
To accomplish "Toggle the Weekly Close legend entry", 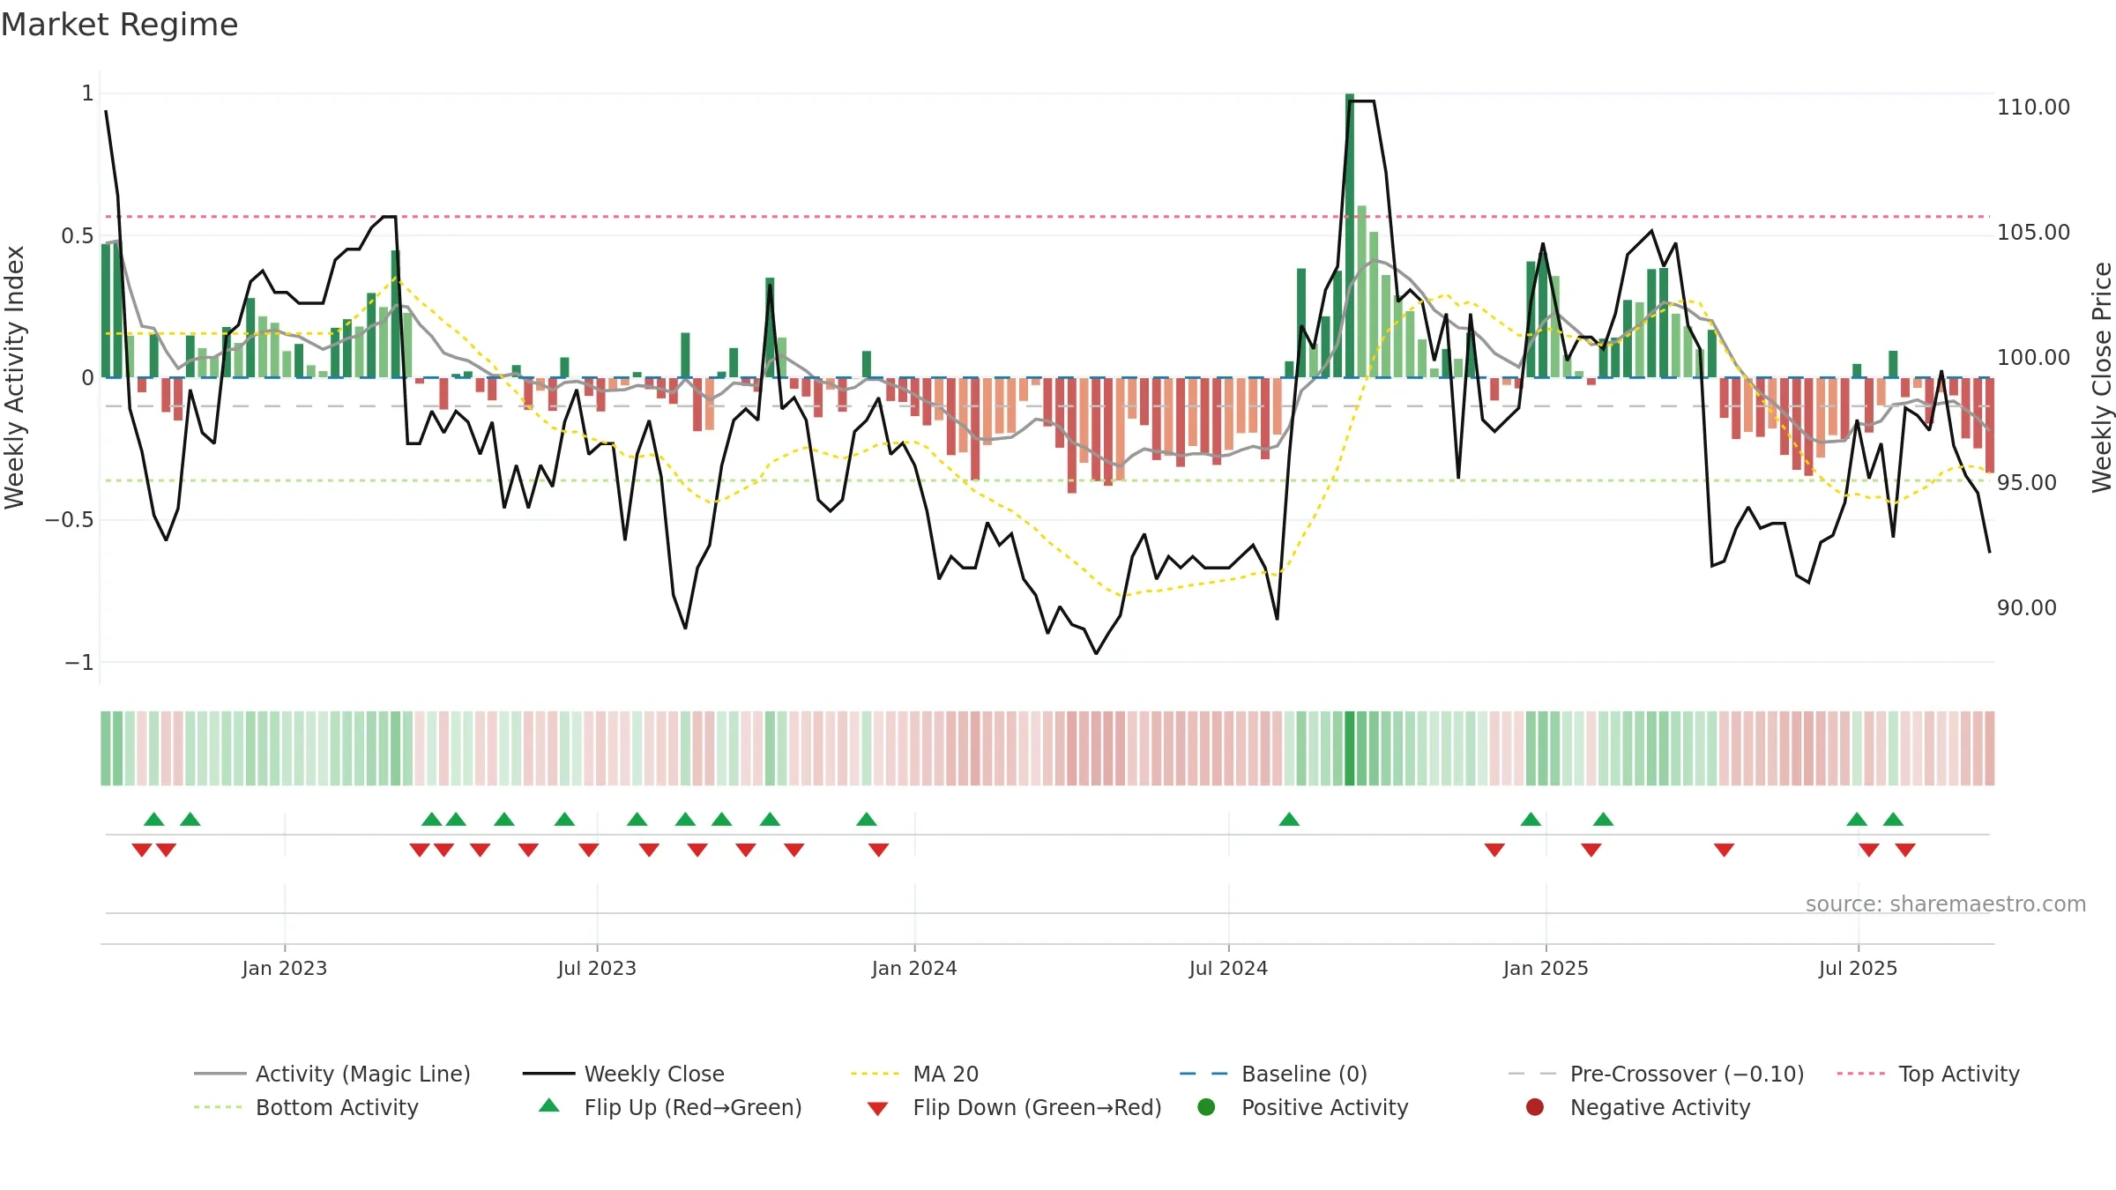I will pos(623,1074).
